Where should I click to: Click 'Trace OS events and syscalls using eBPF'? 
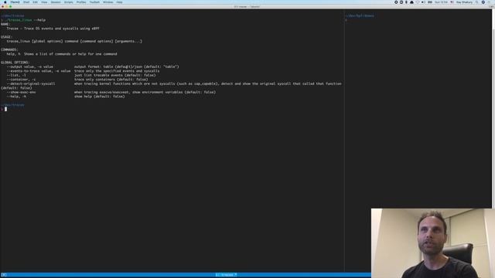click(62, 29)
